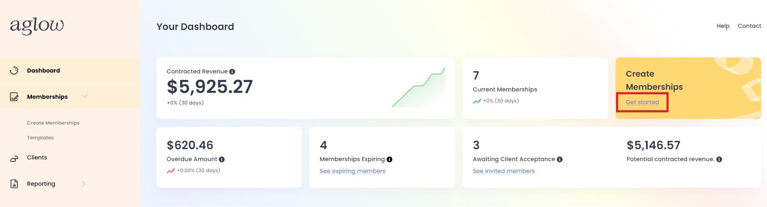Expand the Reporting menu chevron
The height and width of the screenshot is (207, 767).
point(84,184)
